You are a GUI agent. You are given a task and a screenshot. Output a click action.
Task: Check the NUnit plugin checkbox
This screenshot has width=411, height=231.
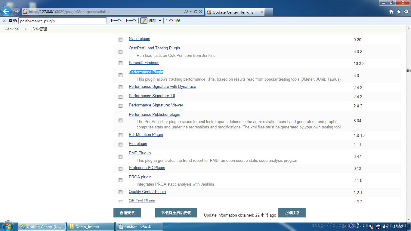click(120, 39)
